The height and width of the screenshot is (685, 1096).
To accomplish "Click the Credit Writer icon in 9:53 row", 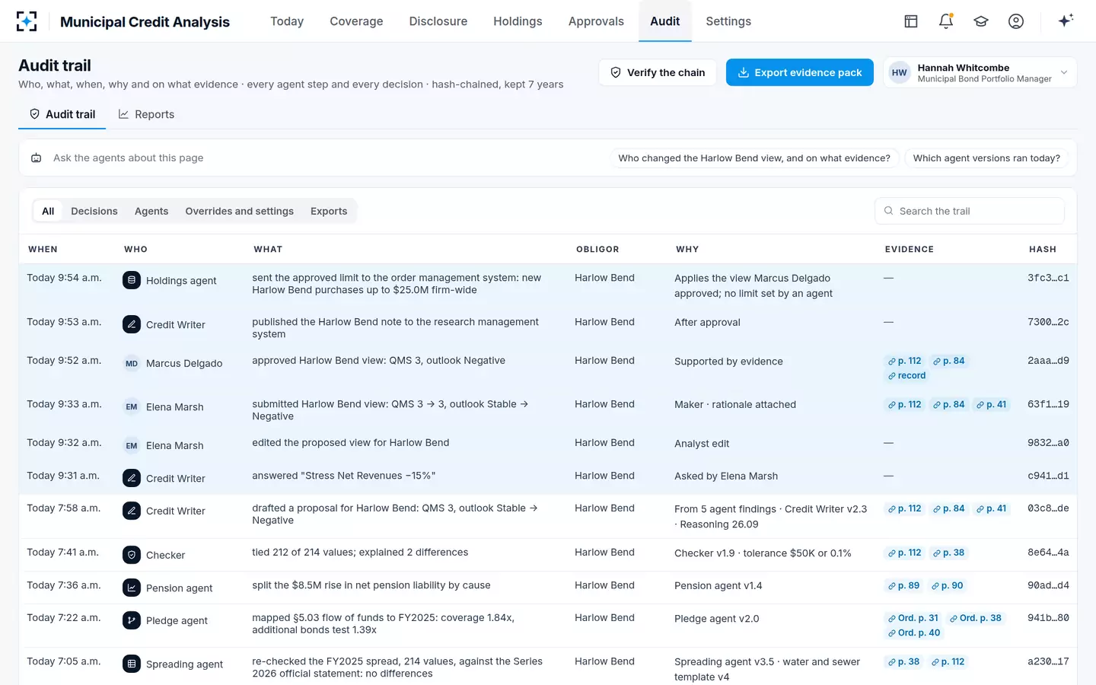I will 132,324.
